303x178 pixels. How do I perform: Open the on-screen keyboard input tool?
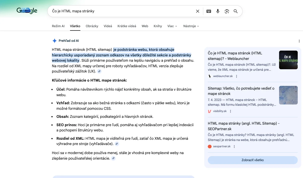pyautogui.click(x=209, y=11)
